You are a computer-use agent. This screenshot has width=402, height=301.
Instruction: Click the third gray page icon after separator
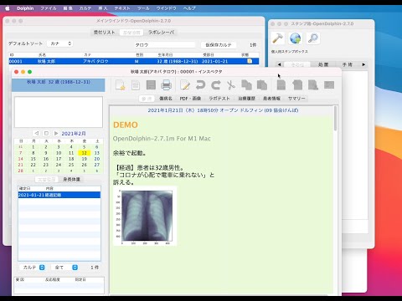313,84
